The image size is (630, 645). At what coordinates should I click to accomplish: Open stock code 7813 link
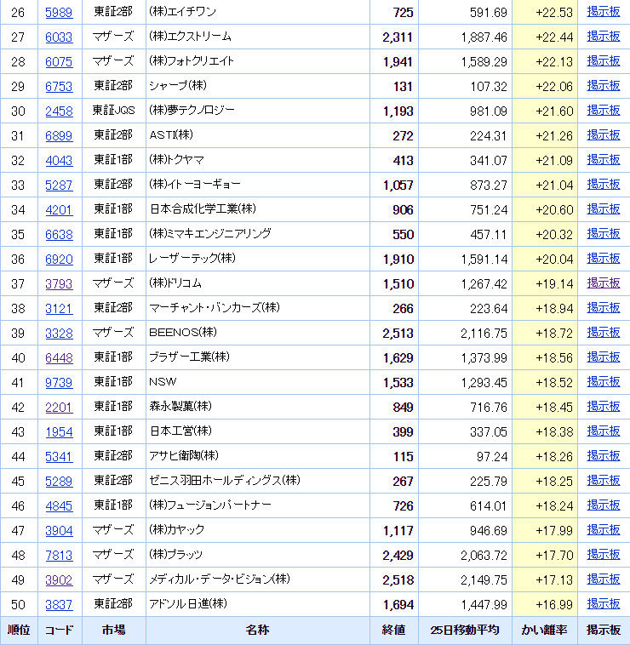point(59,556)
